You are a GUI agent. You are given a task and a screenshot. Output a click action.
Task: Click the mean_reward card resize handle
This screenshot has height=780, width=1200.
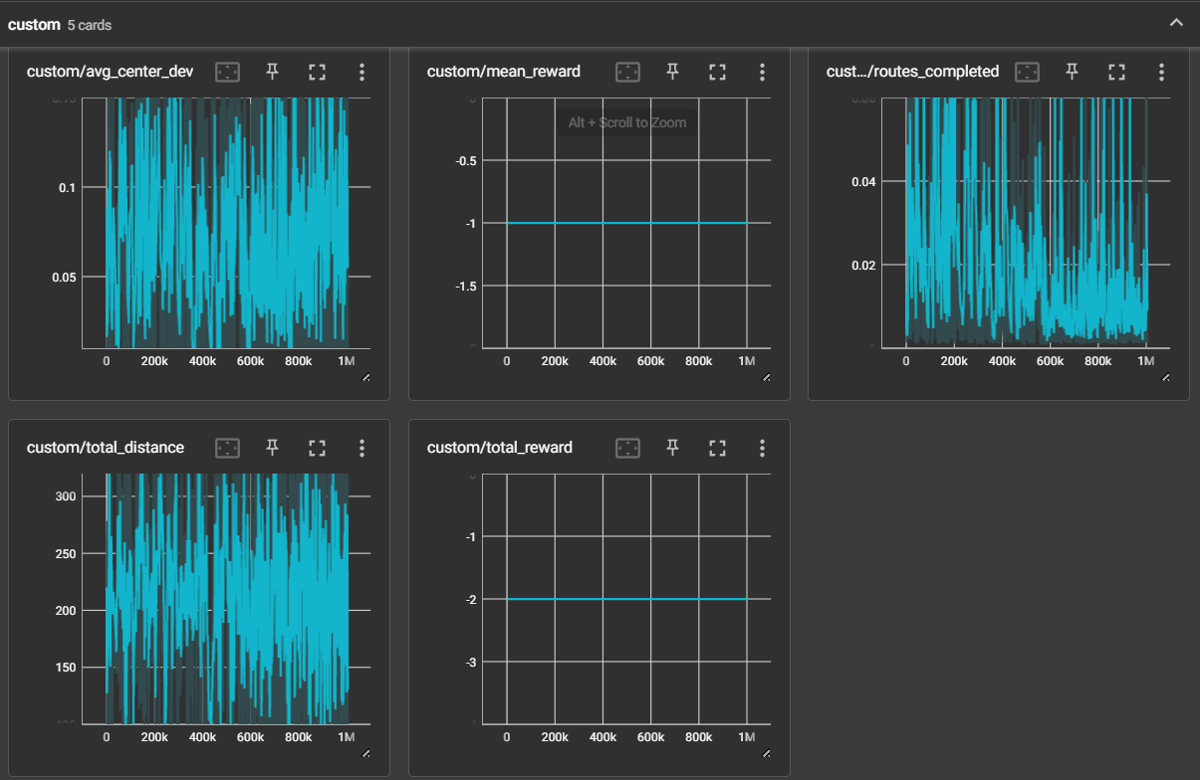click(x=766, y=378)
